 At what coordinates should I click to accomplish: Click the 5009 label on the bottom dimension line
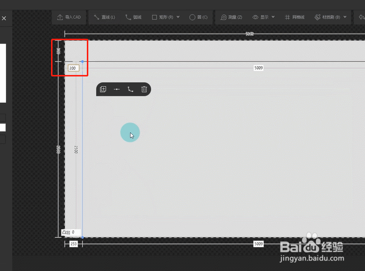(x=259, y=244)
